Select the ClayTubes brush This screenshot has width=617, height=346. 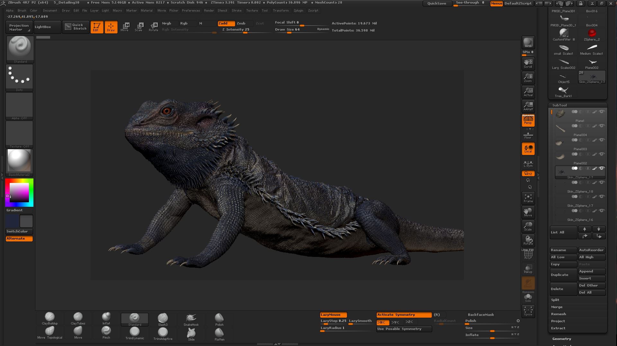coord(78,318)
